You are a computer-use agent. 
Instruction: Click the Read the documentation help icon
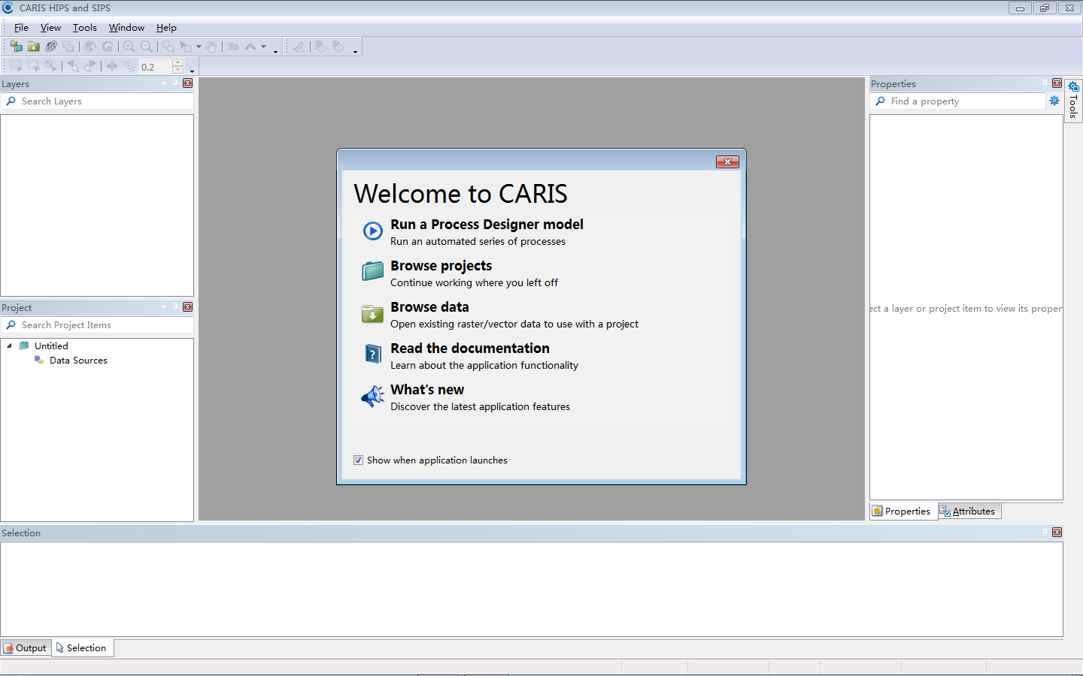(x=373, y=354)
